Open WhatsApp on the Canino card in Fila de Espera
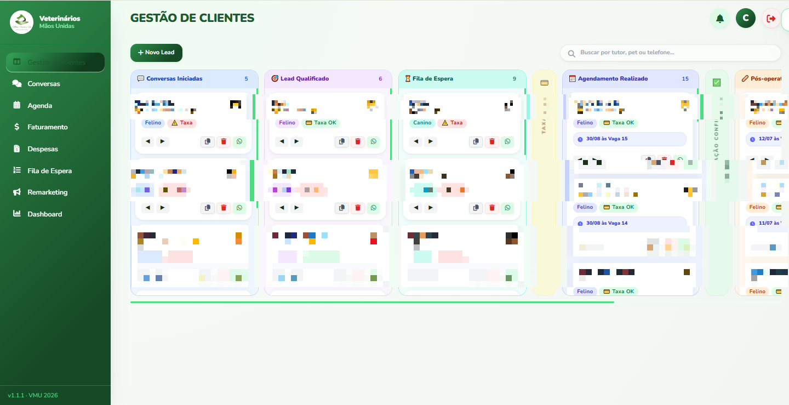789x405 pixels. [507, 141]
